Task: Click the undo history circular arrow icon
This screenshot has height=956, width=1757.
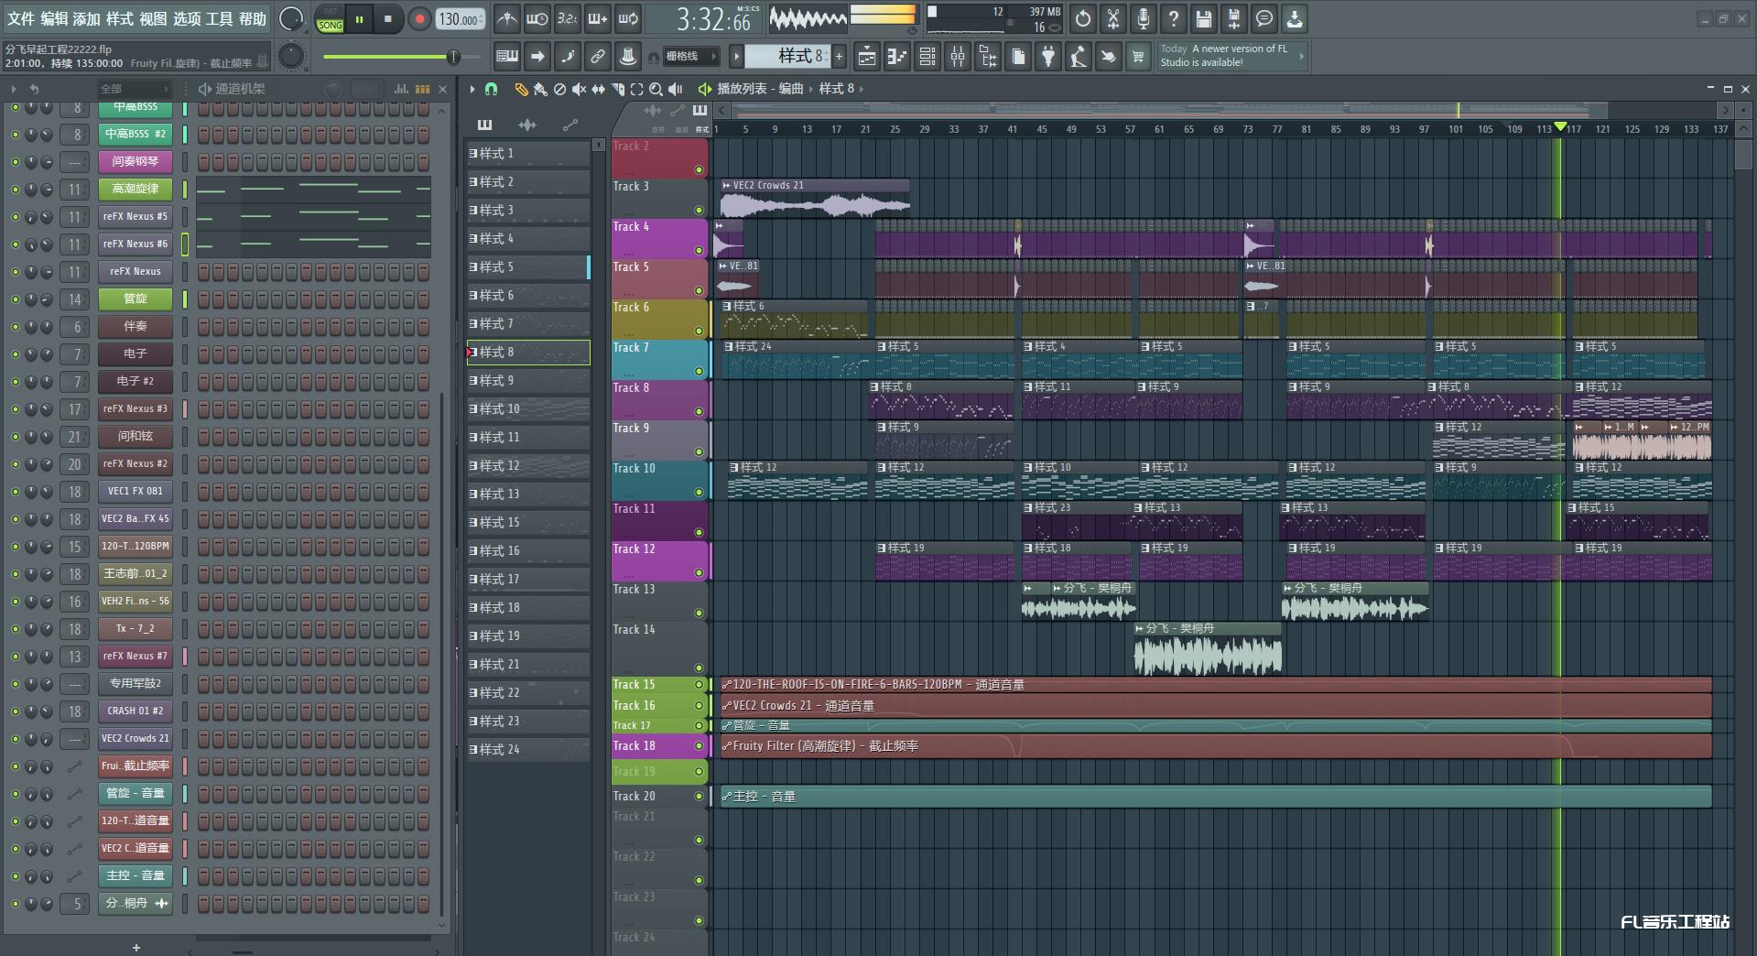Action: (x=1083, y=18)
